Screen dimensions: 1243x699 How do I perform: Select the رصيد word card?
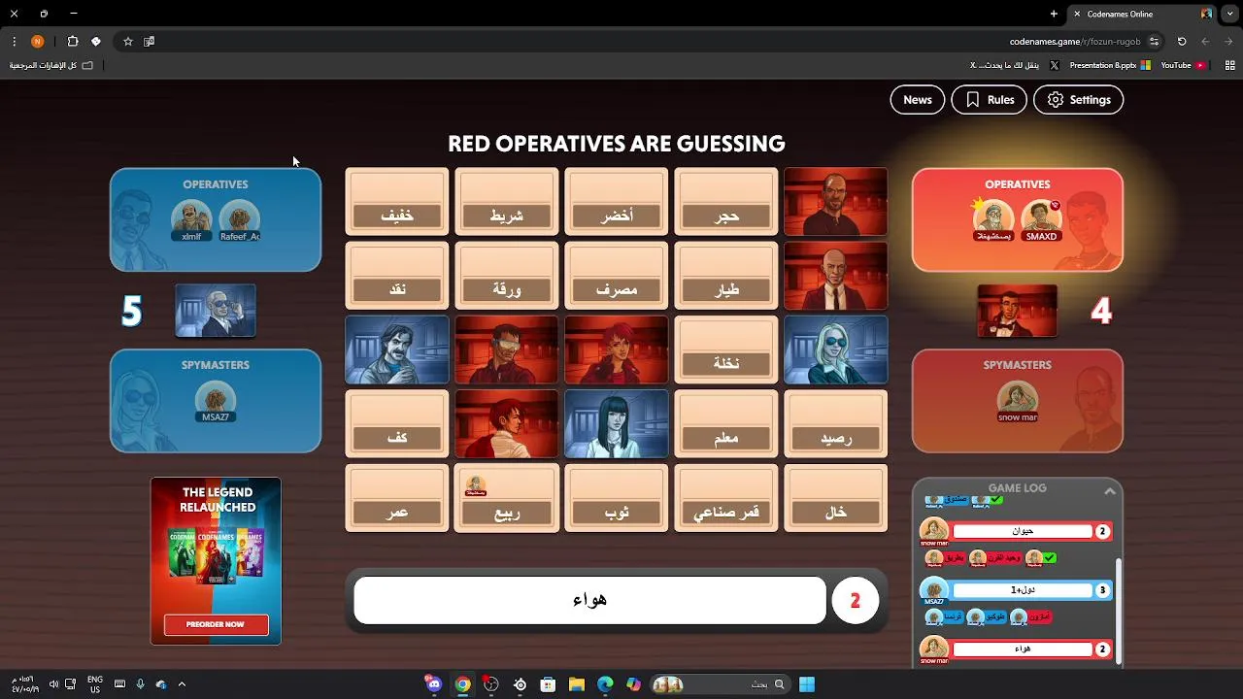click(836, 423)
